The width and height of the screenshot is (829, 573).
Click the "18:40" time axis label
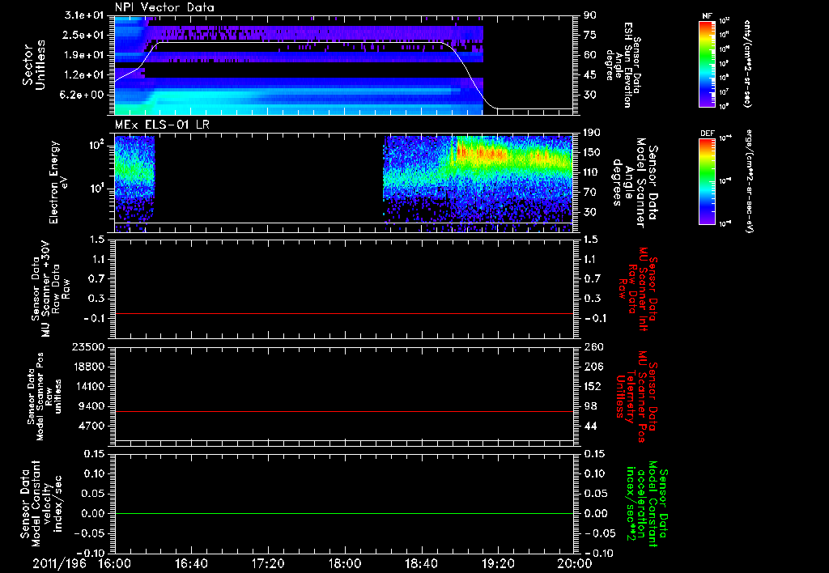[x=421, y=563]
